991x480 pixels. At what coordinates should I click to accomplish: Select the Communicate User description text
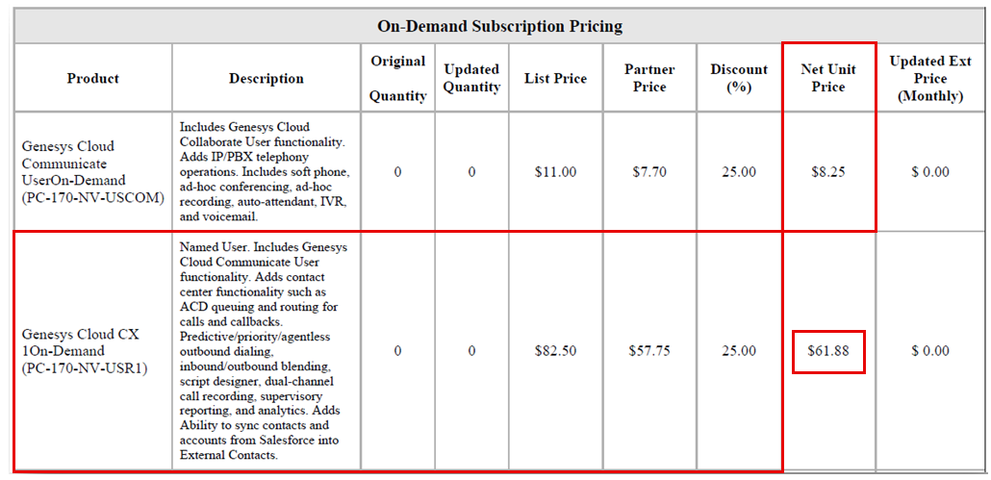click(x=264, y=171)
